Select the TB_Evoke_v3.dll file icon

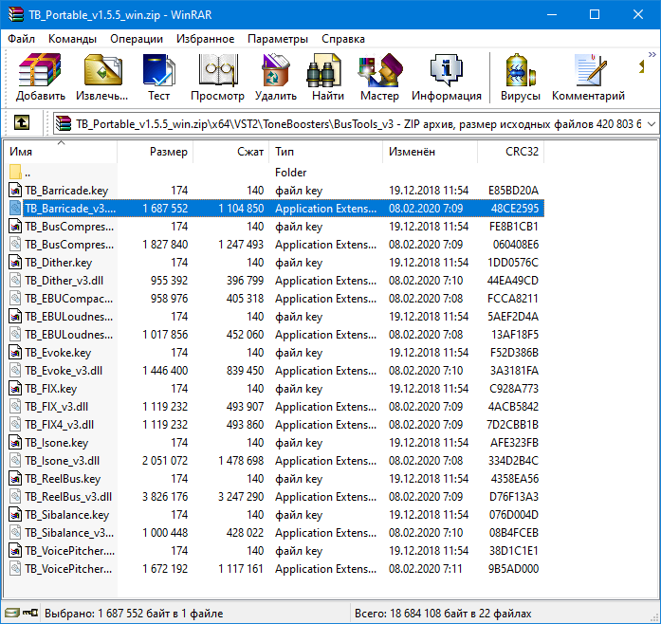[x=15, y=371]
